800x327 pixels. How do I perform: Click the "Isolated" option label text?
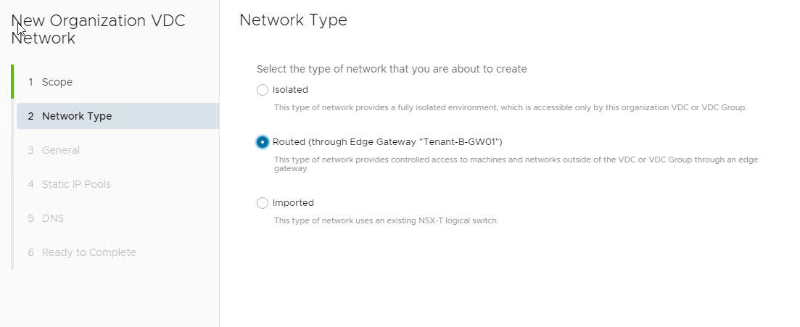(290, 90)
